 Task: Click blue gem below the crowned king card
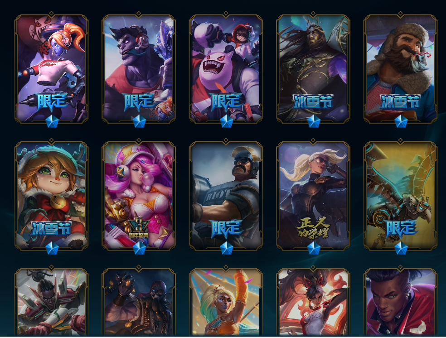[x=314, y=121]
